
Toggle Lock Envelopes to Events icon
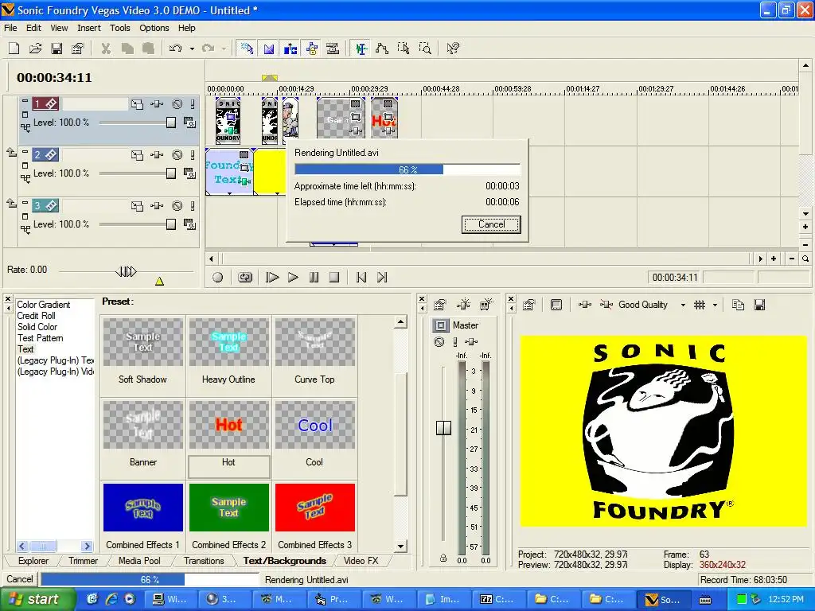coord(312,49)
